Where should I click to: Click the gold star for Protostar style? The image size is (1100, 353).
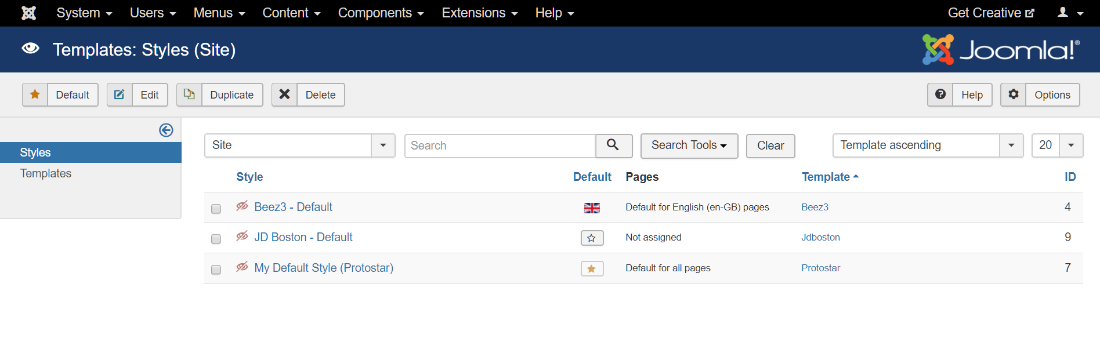pos(592,268)
